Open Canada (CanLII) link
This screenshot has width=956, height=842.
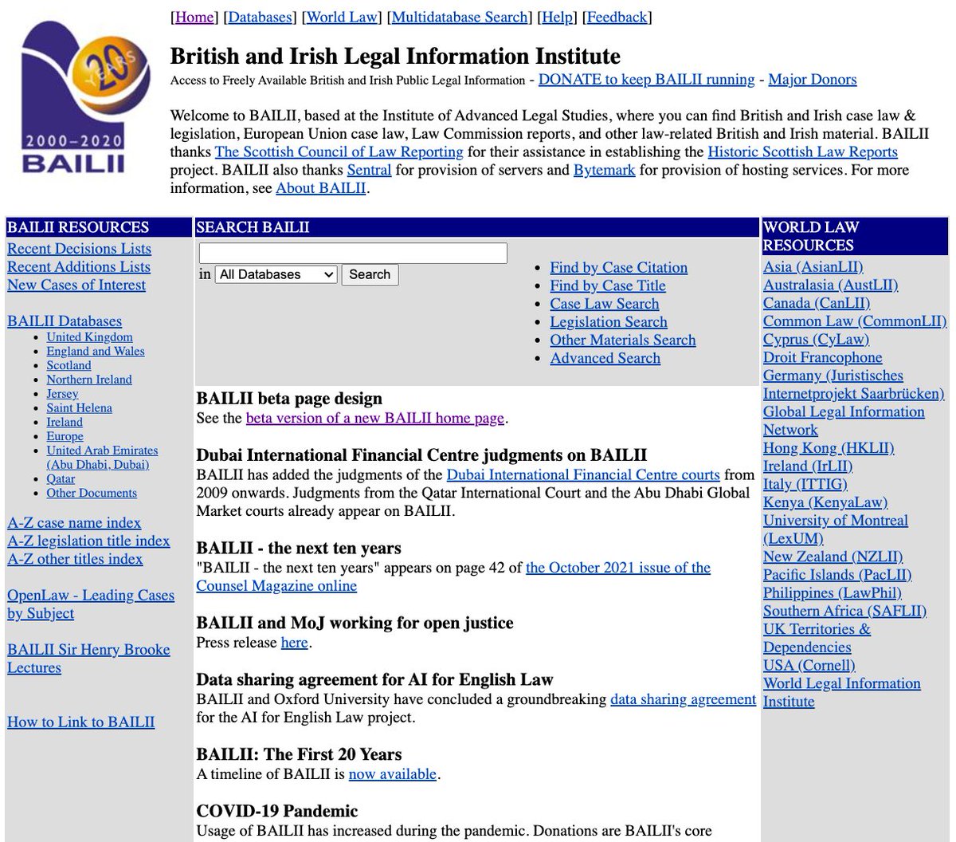[x=817, y=303]
